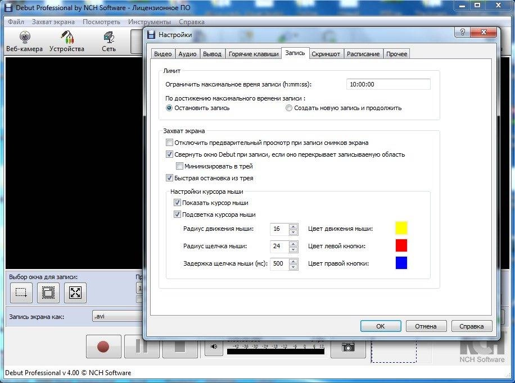Open the Справка menu in menu bar
515x383 pixels.
coord(192,22)
